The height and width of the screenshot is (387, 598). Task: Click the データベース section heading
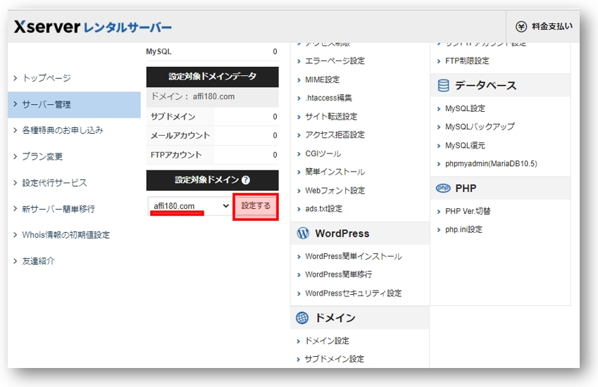(x=485, y=85)
